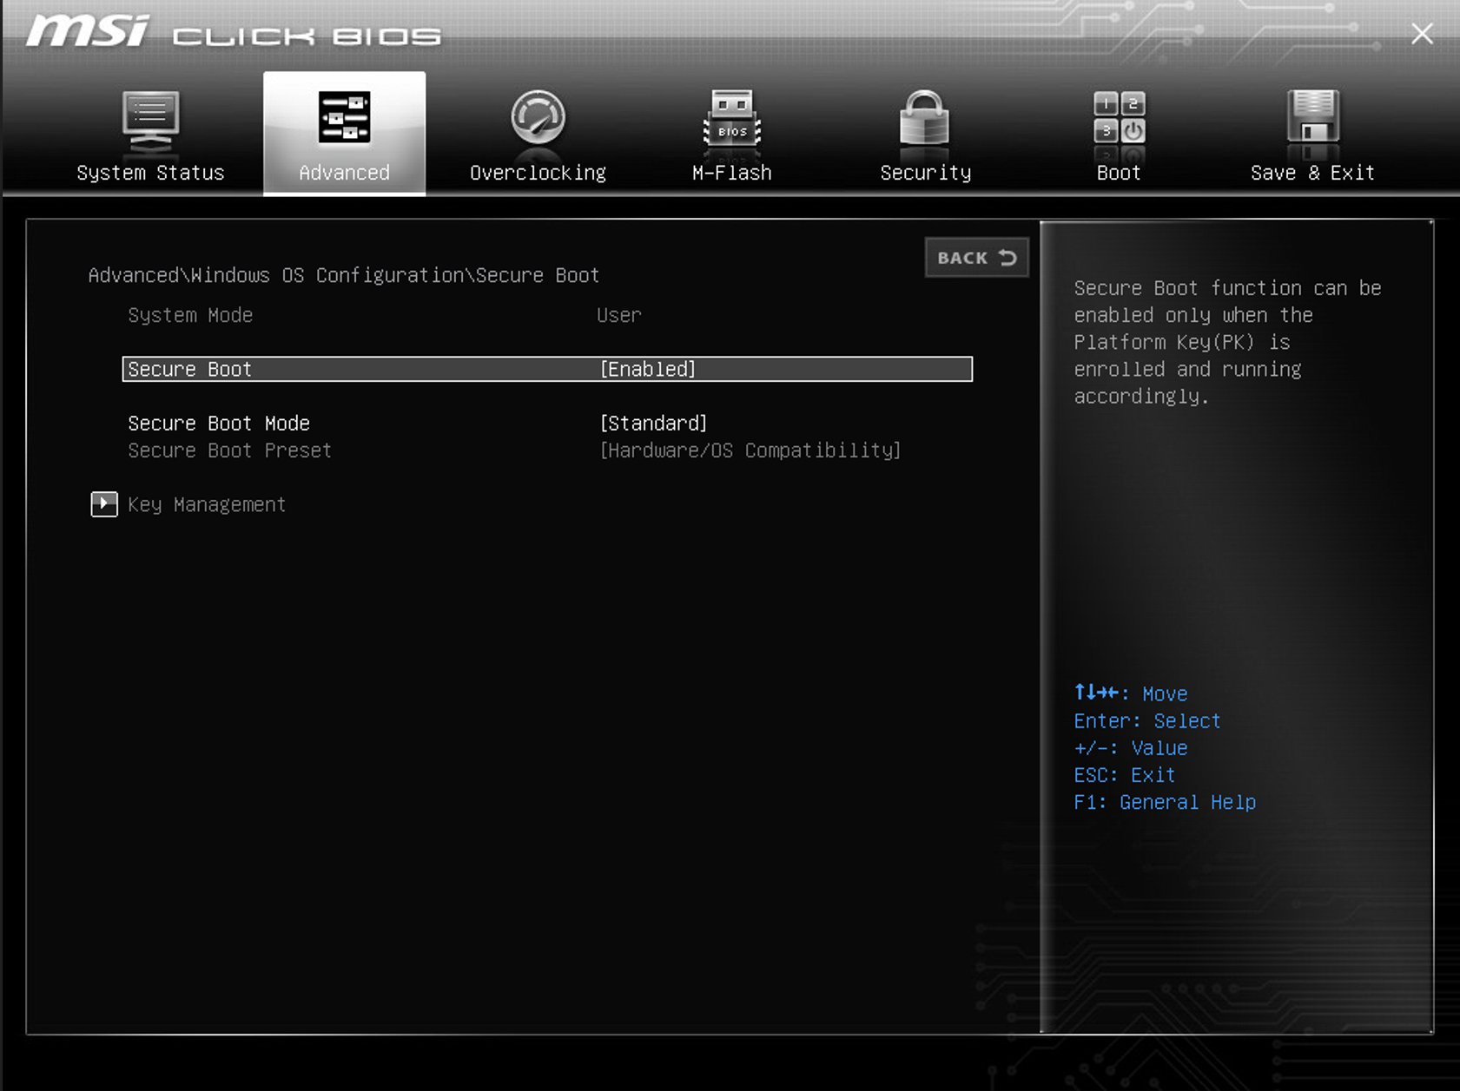Click the ESC: Exit hint
Screen dimensions: 1460x1091
coord(1125,775)
